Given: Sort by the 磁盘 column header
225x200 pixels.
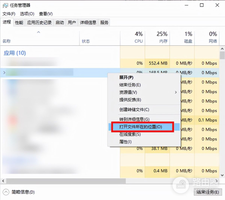Looking at the screenshot, I should 182,37.
